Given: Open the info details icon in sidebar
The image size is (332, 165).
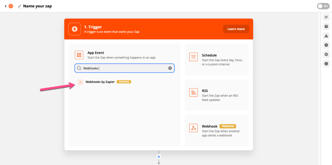Looking at the screenshot, I should pos(326,64).
